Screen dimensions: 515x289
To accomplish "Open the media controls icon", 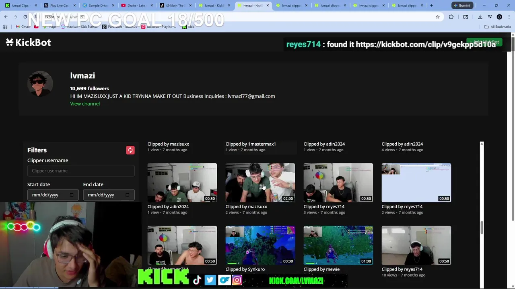I will click(x=490, y=17).
